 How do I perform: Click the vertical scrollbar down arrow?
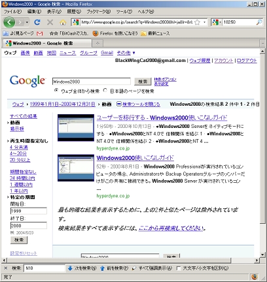(x=262, y=254)
